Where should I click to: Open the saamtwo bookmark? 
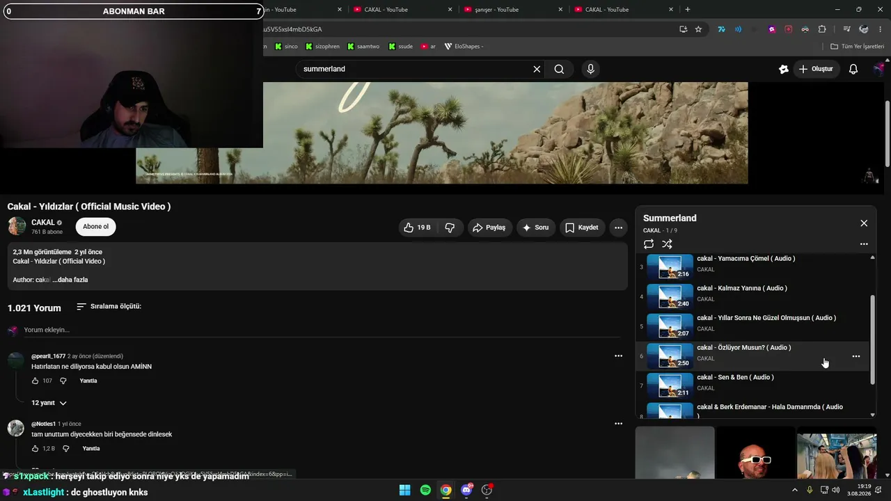tap(363, 47)
